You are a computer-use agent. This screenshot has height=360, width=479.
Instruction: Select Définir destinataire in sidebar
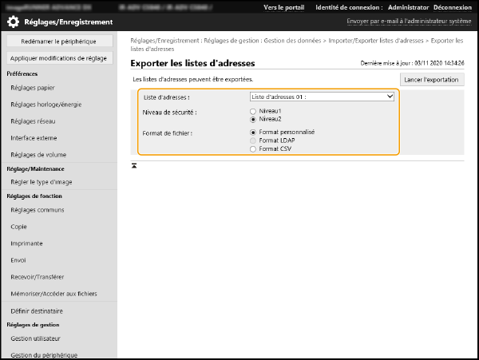coord(37,311)
